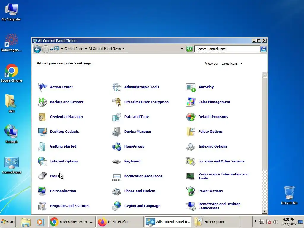The height and width of the screenshot is (228, 304).
Task: Open the BitLocker Drive Encryption key icon
Action: tap(117, 102)
